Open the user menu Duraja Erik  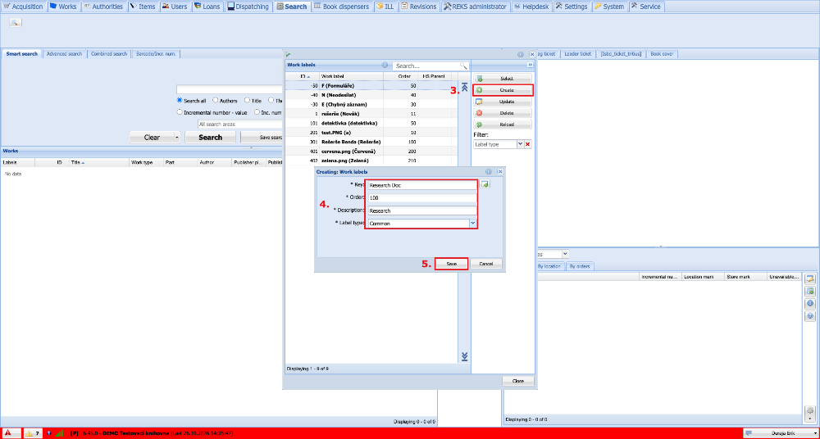[x=779, y=433]
